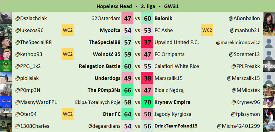Viewport: 275px width, 132px height.
Task: Click @P0mp3N's knight avatar
Action: [x=6, y=90]
